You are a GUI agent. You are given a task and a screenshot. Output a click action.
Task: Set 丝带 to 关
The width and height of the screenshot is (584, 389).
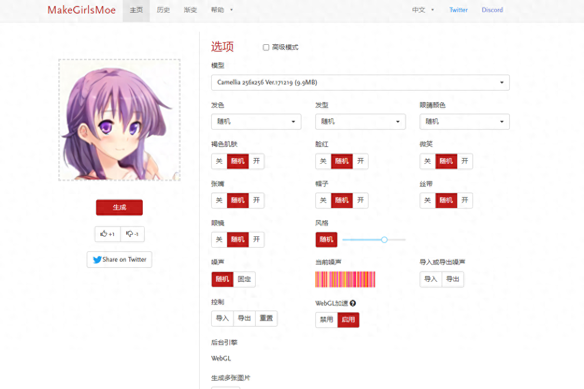click(428, 201)
